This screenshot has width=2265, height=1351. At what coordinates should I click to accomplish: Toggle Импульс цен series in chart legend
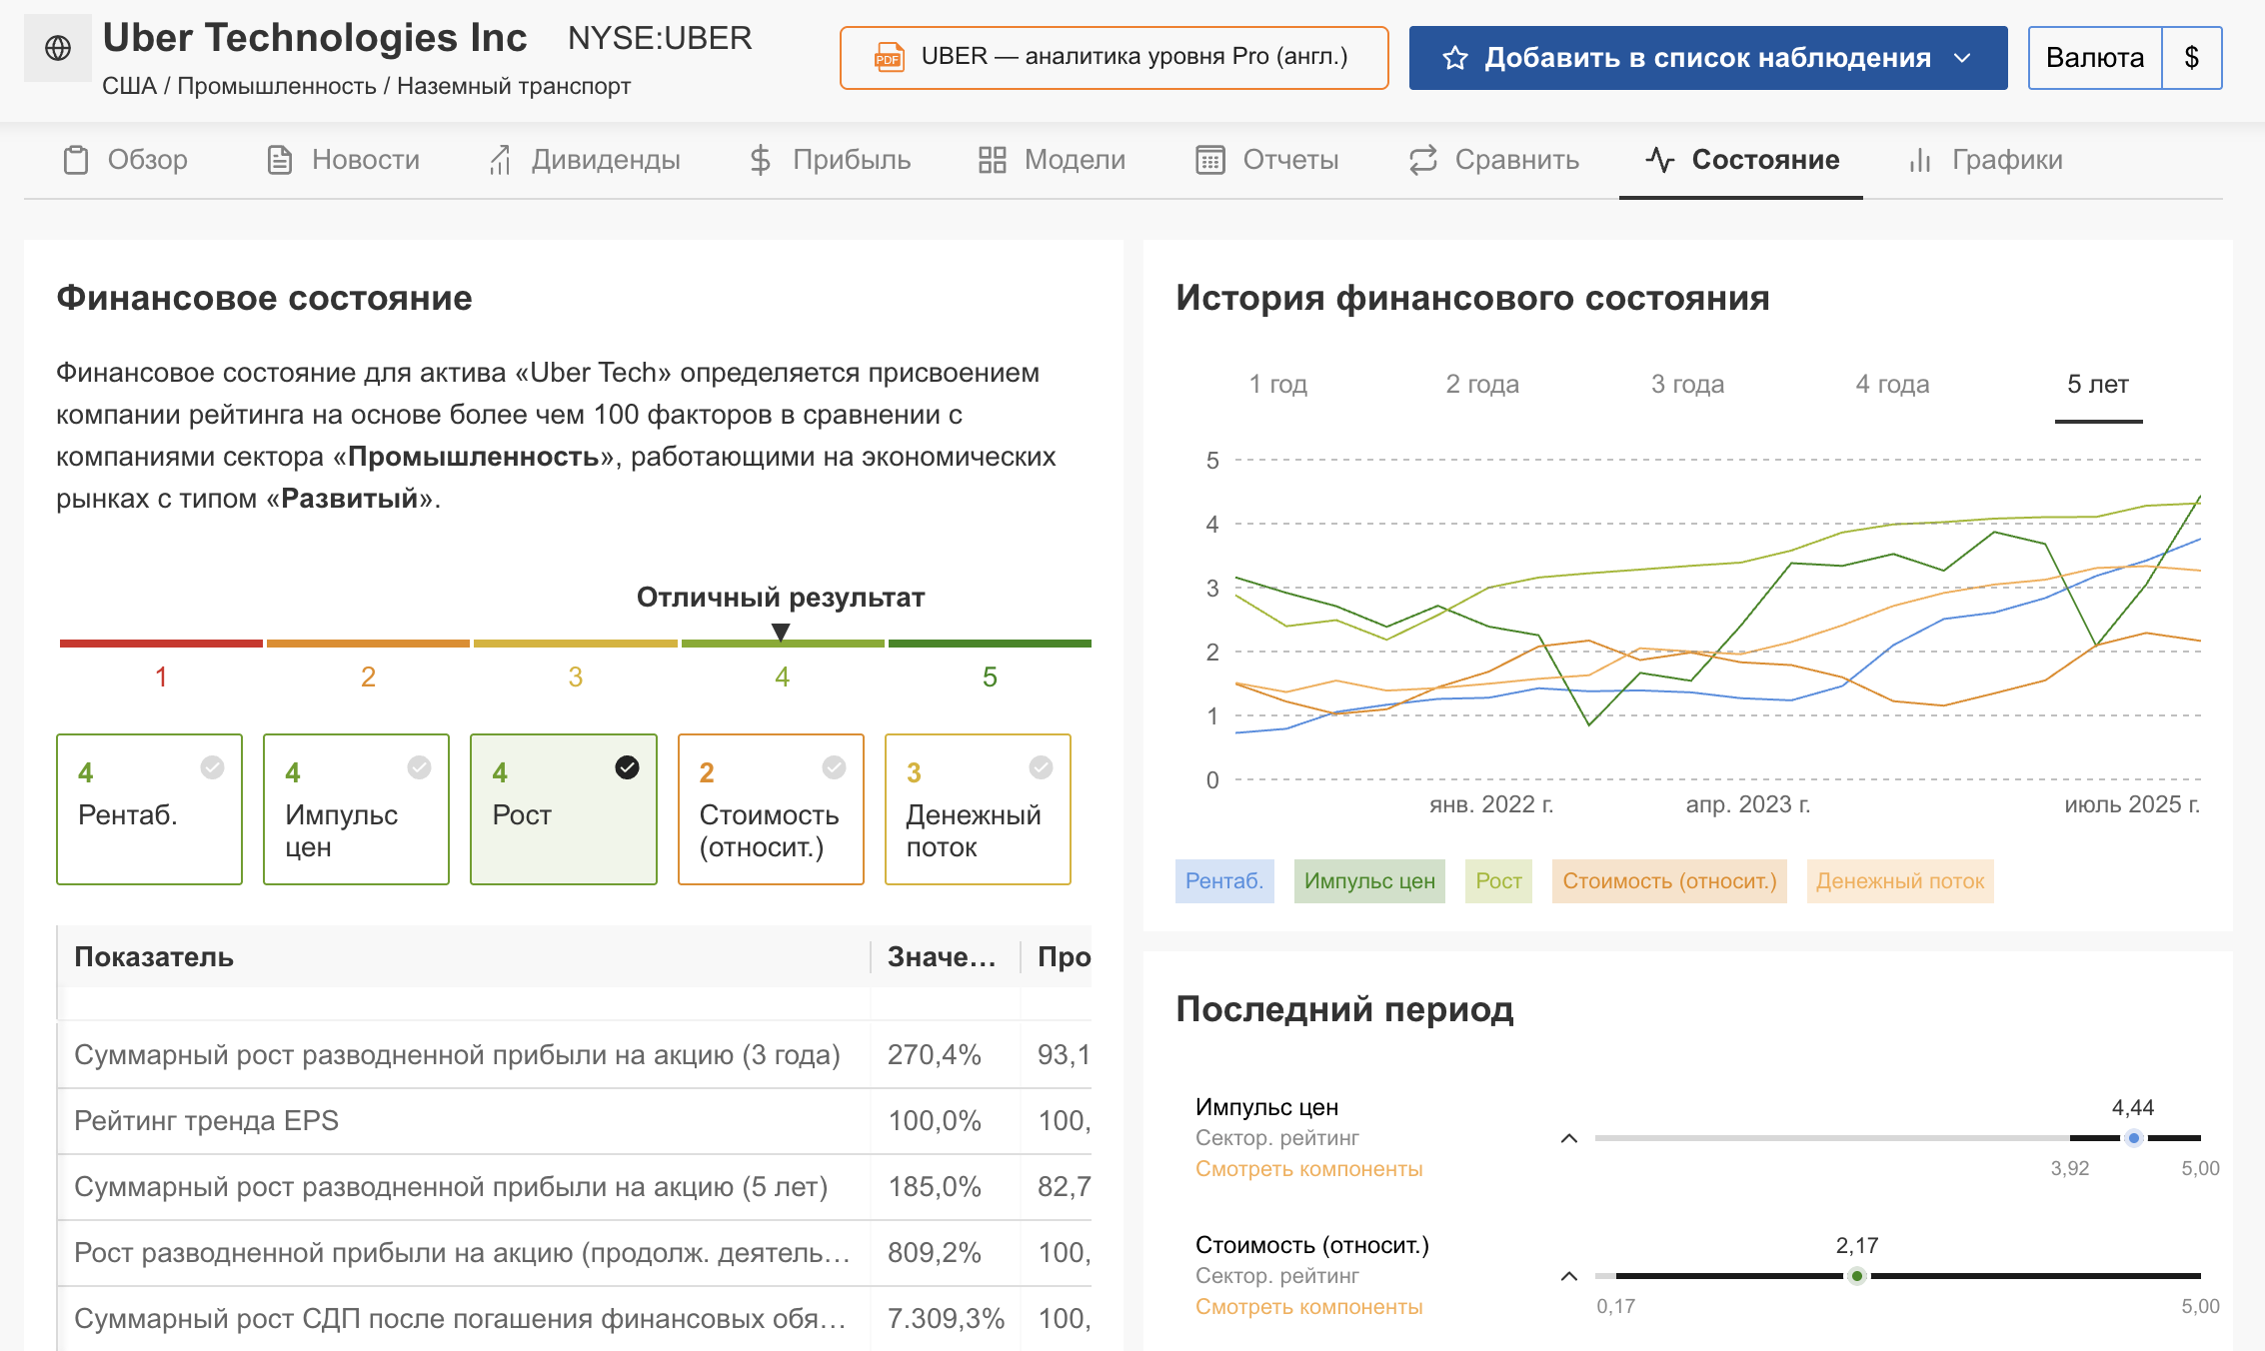coord(1369,881)
